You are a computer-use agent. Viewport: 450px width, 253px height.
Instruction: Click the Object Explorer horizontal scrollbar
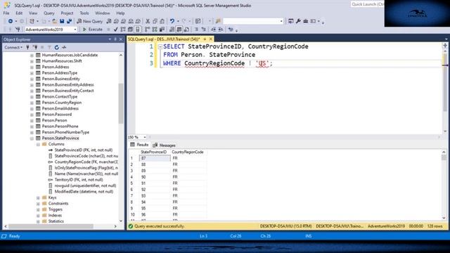pyautogui.click(x=51, y=226)
